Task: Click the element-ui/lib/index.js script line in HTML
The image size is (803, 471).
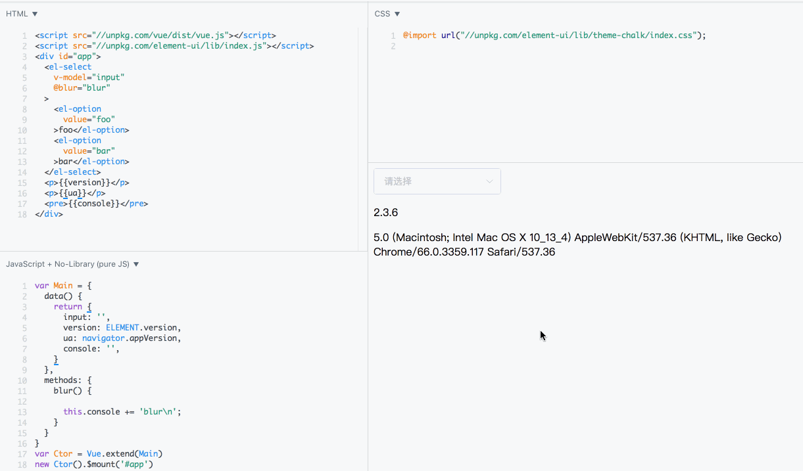Action: [x=174, y=46]
